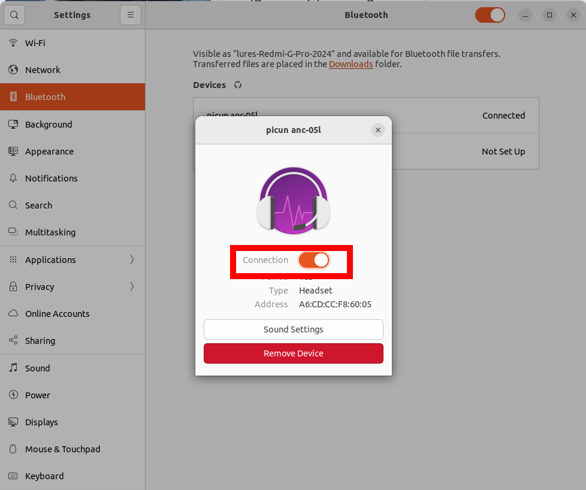Open the Settings hamburger menu
The height and width of the screenshot is (490, 586).
click(131, 15)
